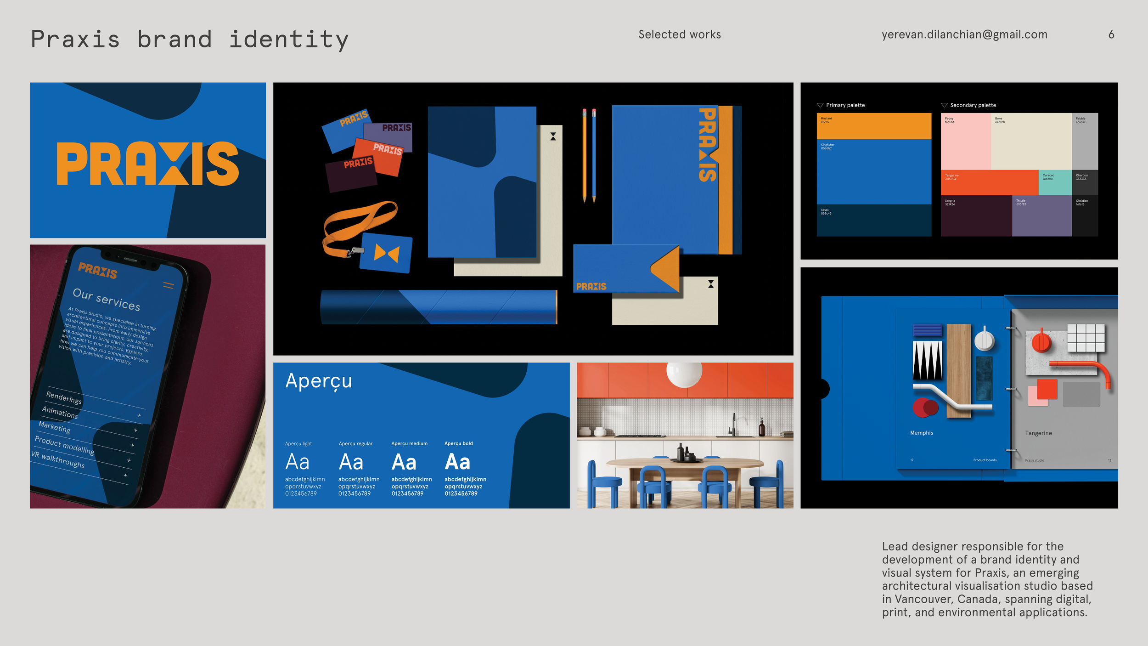
Task: Click the large orange PRAXIS logo on the blue banner
Action: [147, 164]
